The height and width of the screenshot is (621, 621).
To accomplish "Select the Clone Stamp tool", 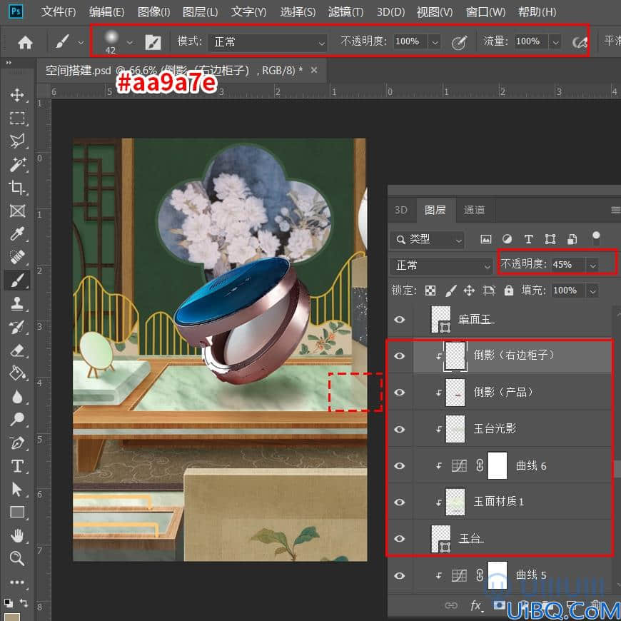I will tap(17, 304).
